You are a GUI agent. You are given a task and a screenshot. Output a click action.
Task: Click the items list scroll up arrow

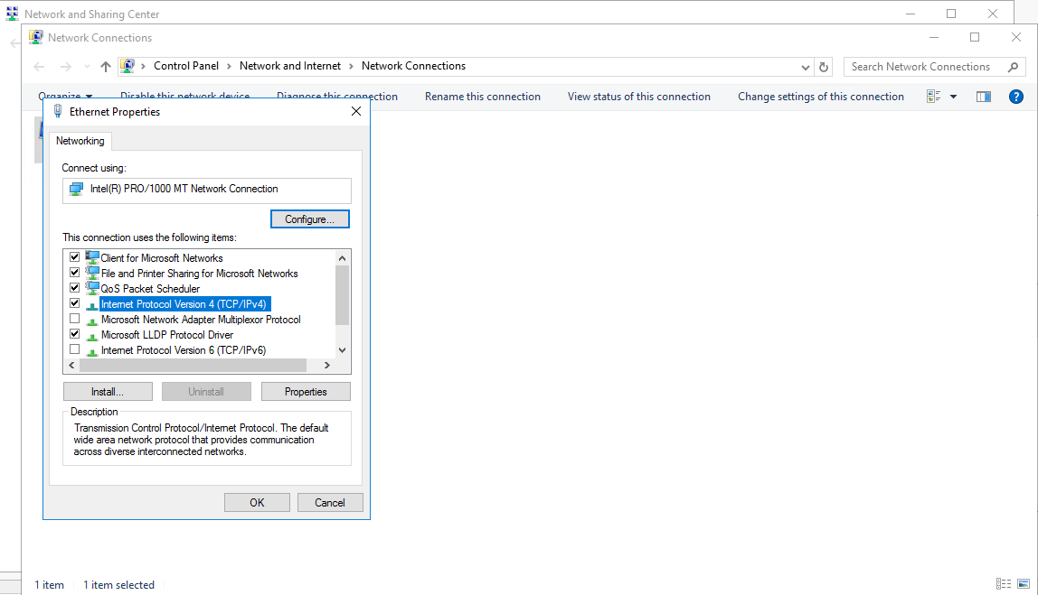pos(342,258)
